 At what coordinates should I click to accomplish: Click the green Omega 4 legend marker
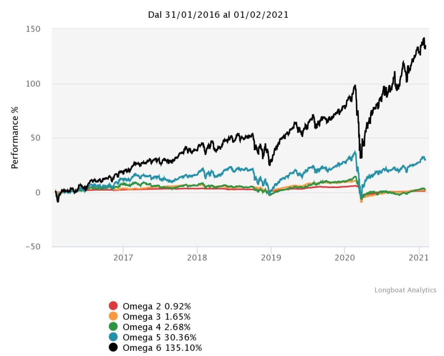coord(114,326)
